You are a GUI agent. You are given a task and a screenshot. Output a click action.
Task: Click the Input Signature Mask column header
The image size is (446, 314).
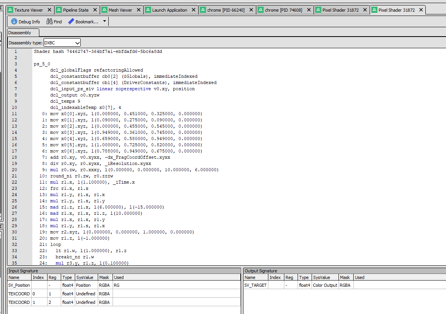105,277
